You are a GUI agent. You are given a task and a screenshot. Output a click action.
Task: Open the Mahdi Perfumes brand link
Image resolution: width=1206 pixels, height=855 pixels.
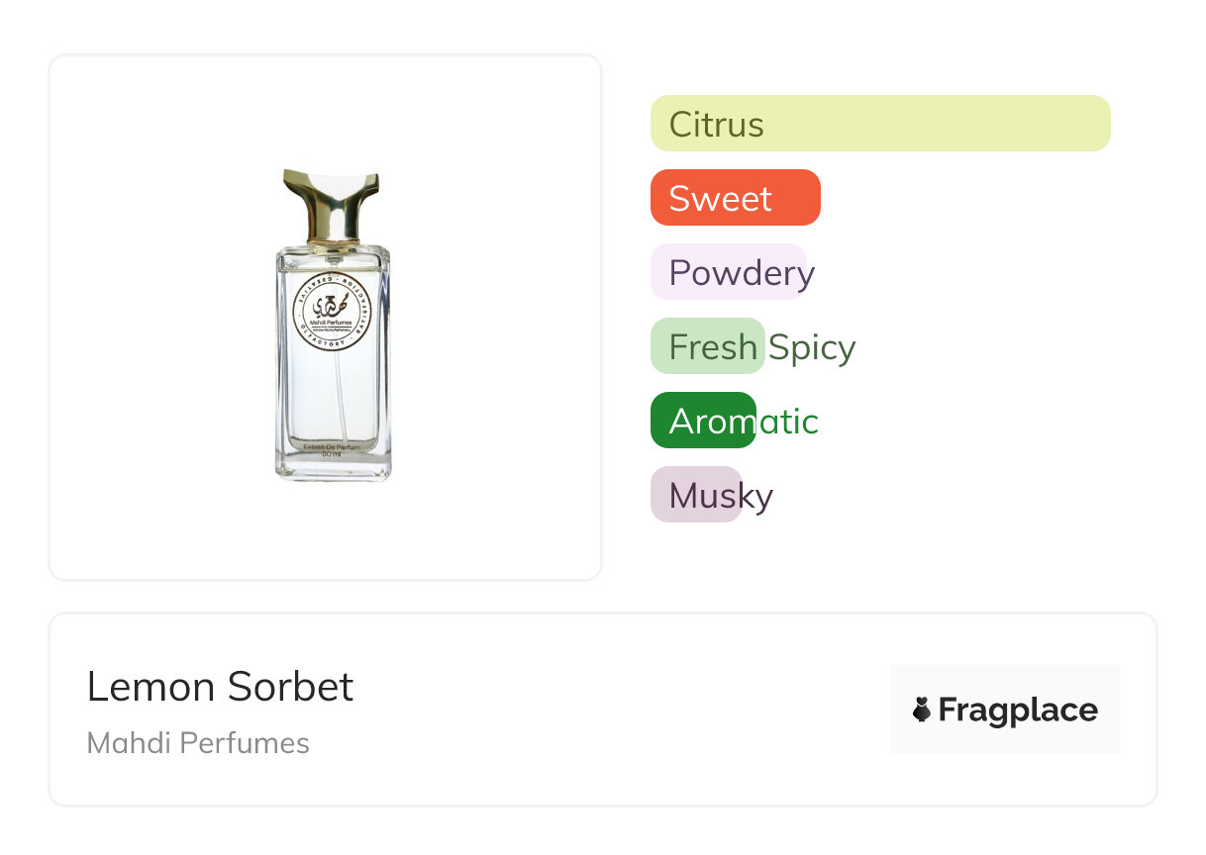click(198, 743)
